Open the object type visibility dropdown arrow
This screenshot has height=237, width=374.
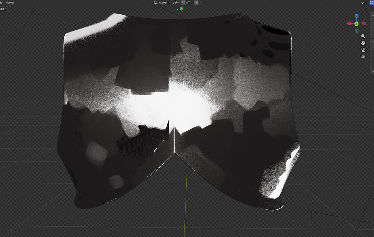366,3
